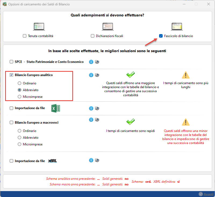Screen dimensions: 215x197
Task: Click the application icon in title bar
Action: point(5,4)
